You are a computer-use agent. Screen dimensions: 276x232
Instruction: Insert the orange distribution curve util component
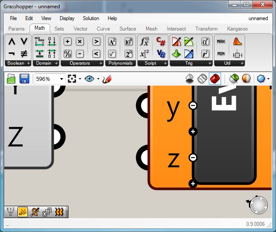click(x=238, y=42)
